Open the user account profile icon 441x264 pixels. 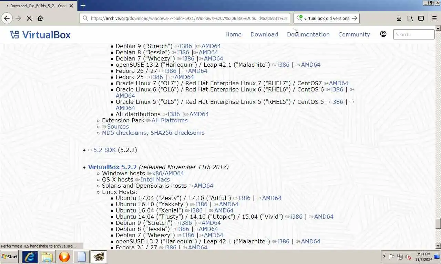(383, 34)
